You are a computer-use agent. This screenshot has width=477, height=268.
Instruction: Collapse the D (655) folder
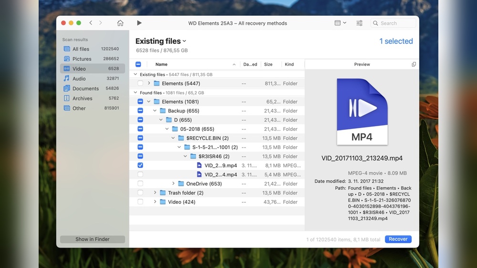click(x=161, y=119)
